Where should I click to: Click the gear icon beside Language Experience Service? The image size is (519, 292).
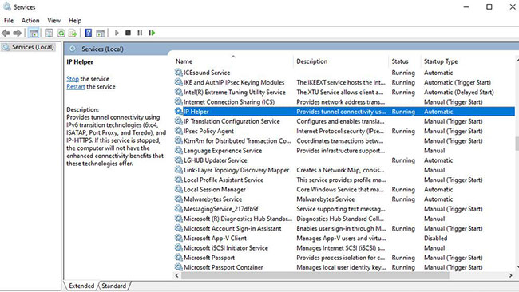tap(178, 151)
